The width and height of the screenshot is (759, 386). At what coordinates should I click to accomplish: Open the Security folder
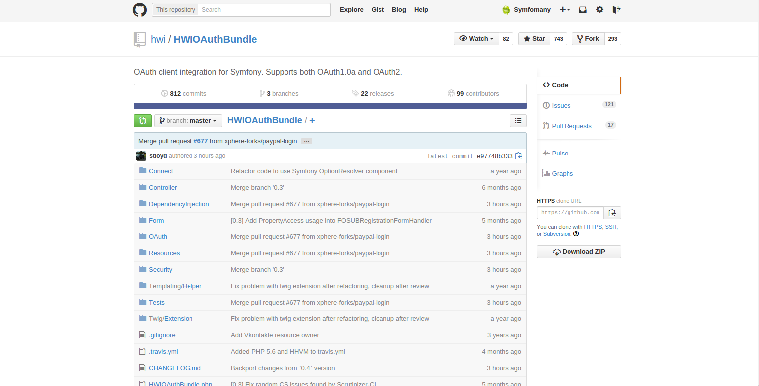coord(160,269)
